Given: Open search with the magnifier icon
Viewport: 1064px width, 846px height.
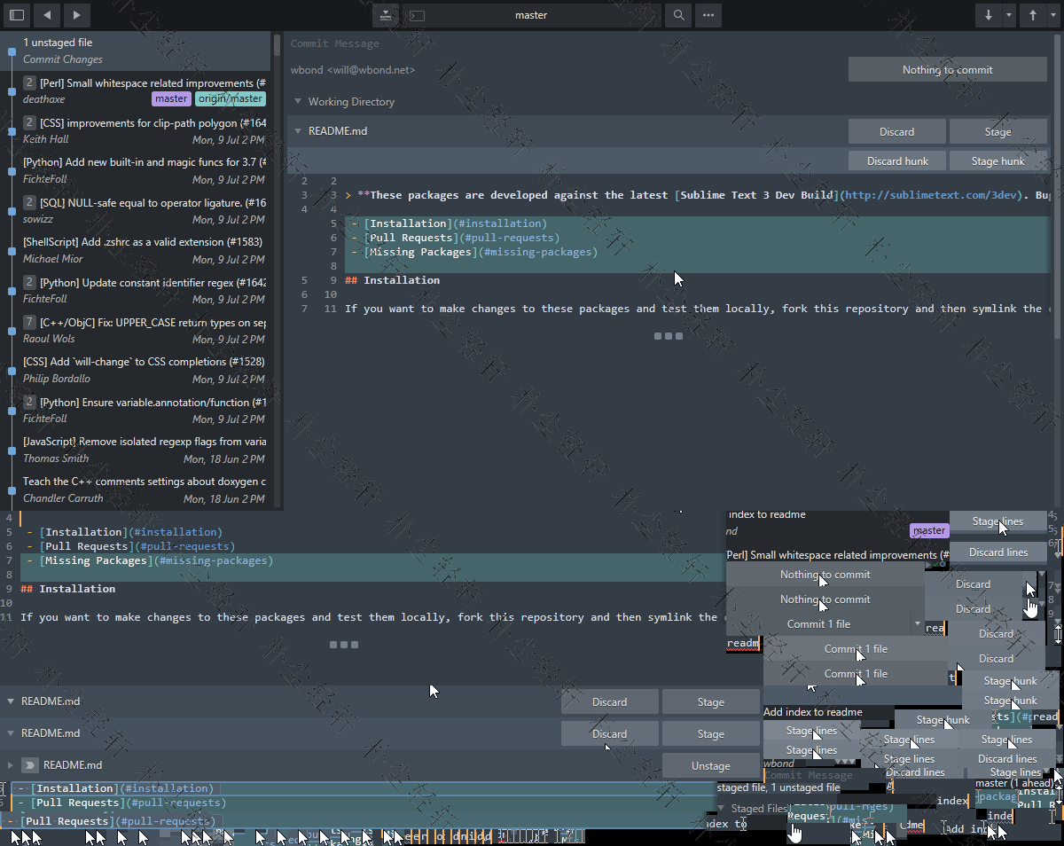Looking at the screenshot, I should click(678, 15).
